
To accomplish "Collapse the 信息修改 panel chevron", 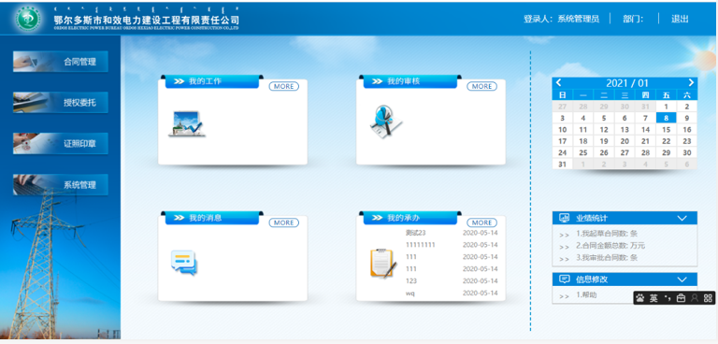I will (682, 279).
